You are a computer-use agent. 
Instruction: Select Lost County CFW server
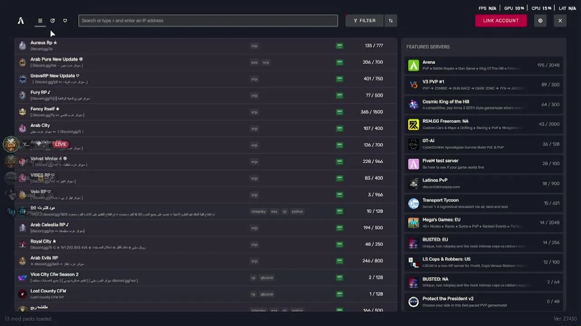(x=206, y=294)
